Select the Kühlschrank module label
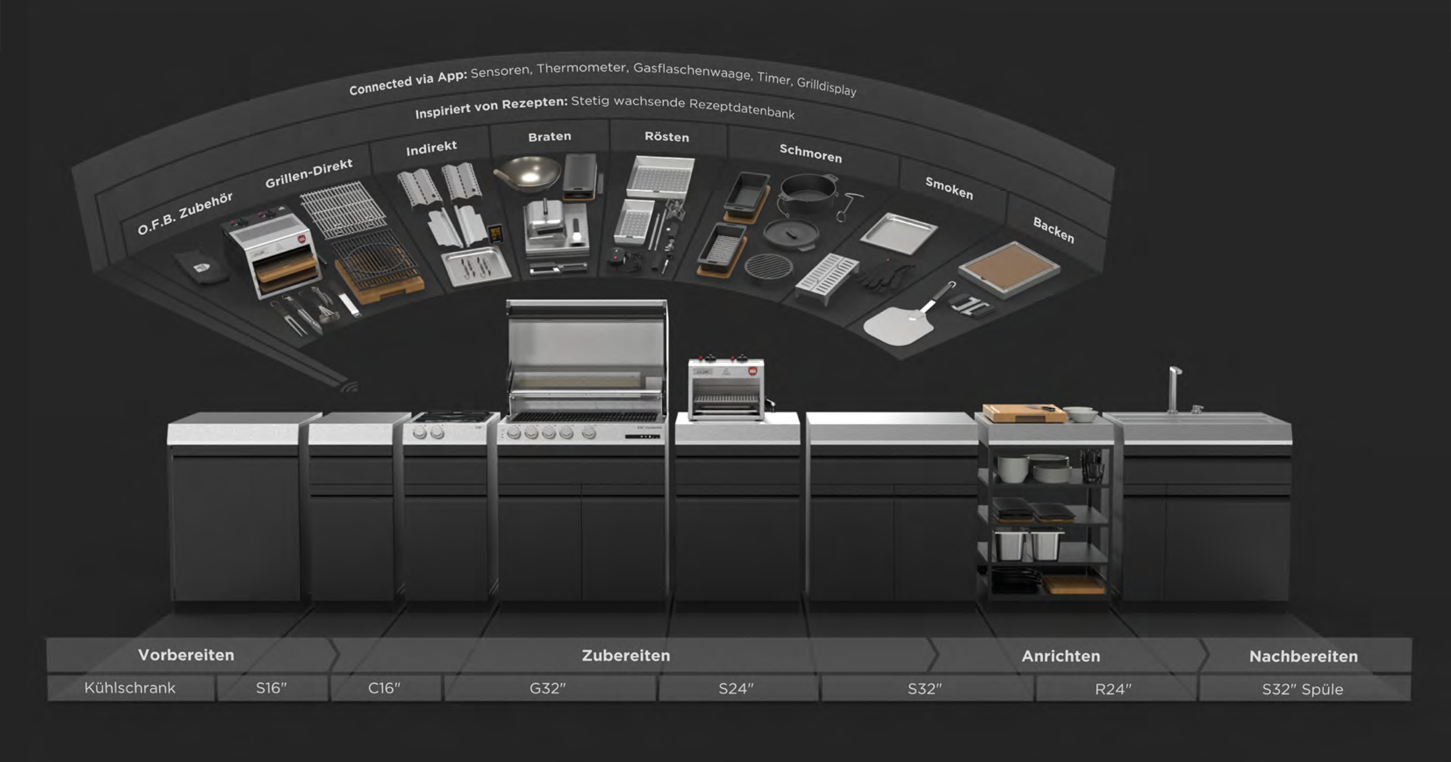Image resolution: width=1451 pixels, height=762 pixels. coord(130,688)
